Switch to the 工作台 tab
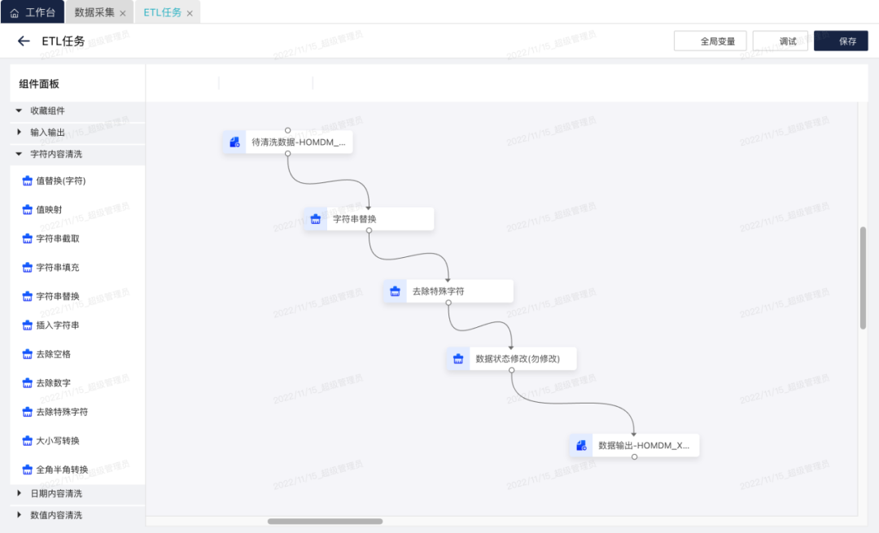This screenshot has height=533, width=879. pyautogui.click(x=33, y=12)
